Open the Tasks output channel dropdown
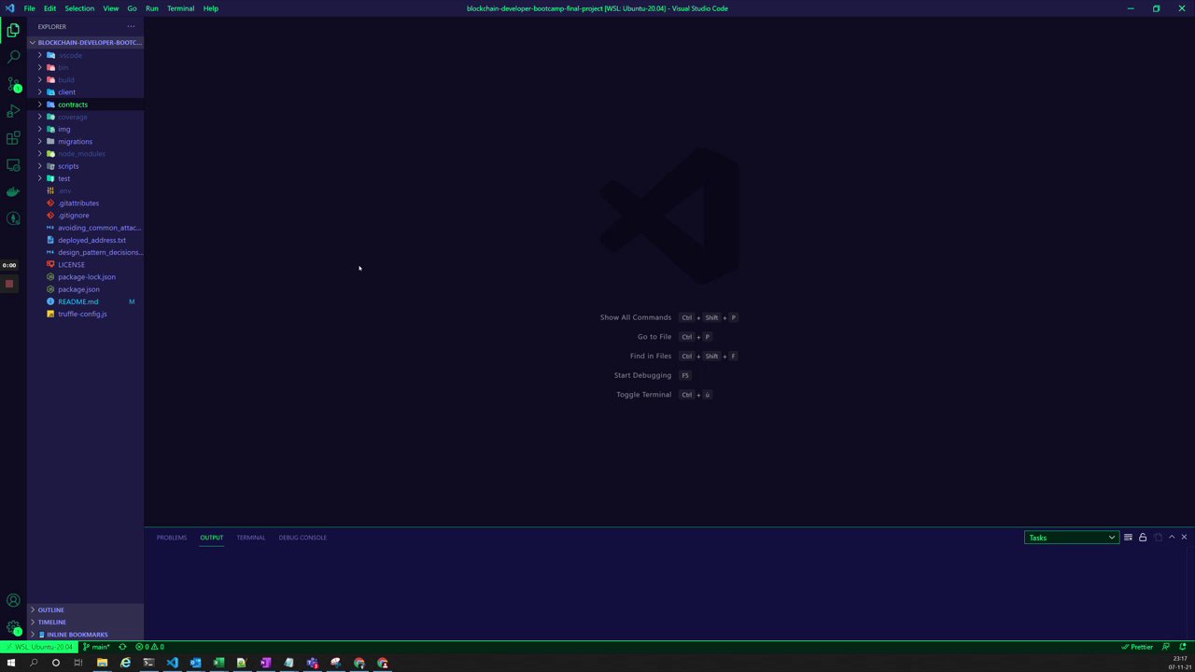Viewport: 1195px width, 672px height. coord(1071,538)
